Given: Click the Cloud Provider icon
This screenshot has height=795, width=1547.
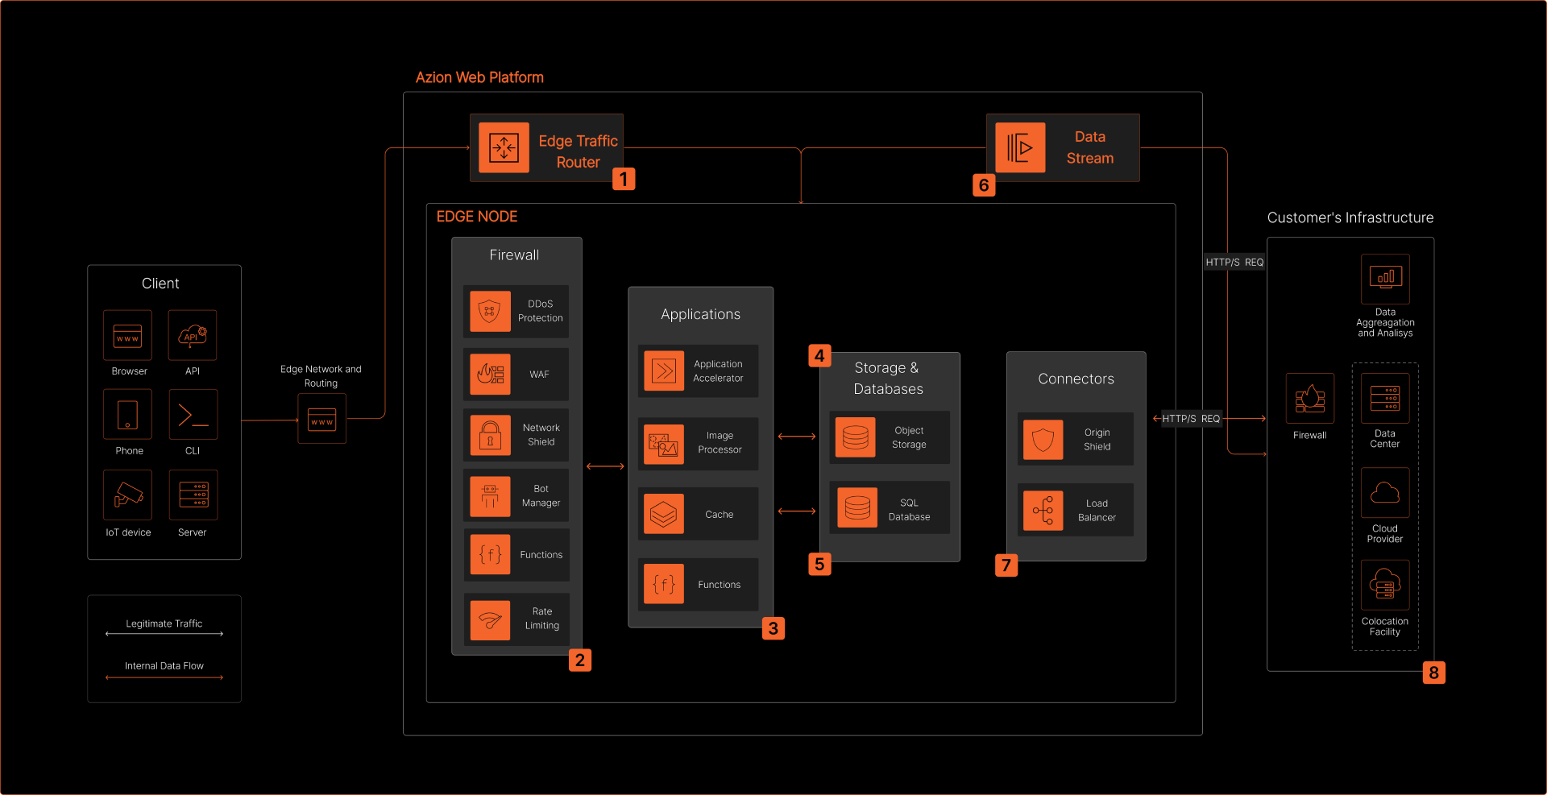Looking at the screenshot, I should [x=1385, y=492].
